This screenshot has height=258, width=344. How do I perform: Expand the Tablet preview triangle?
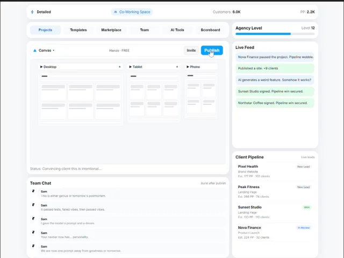tap(130, 67)
